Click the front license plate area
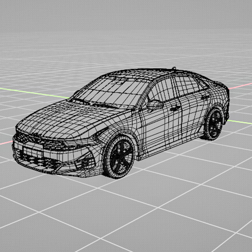The height and width of the screenshot is (252, 252). [33, 152]
